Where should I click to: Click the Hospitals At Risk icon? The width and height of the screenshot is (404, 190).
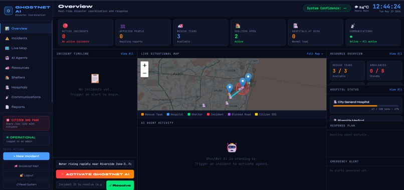(295, 25)
